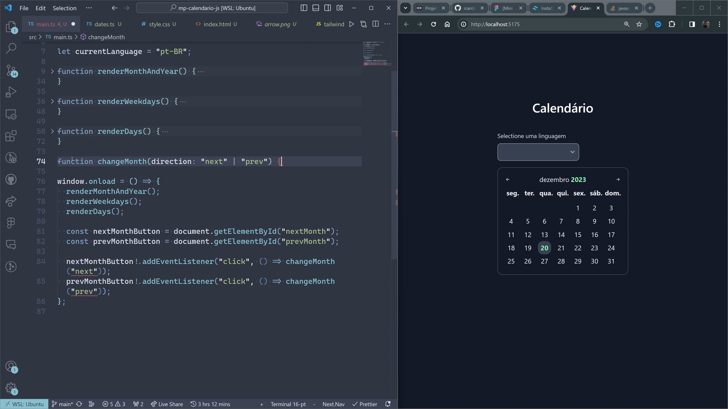Screen dimensions: 728x409
Task: Open the Selection menu
Action: pyautogui.click(x=64, y=8)
